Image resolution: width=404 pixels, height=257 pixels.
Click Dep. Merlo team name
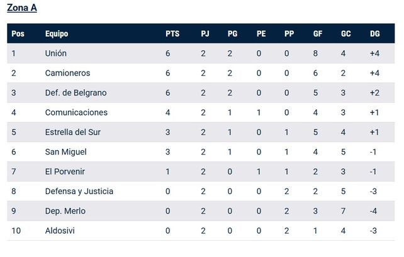[x=65, y=211]
